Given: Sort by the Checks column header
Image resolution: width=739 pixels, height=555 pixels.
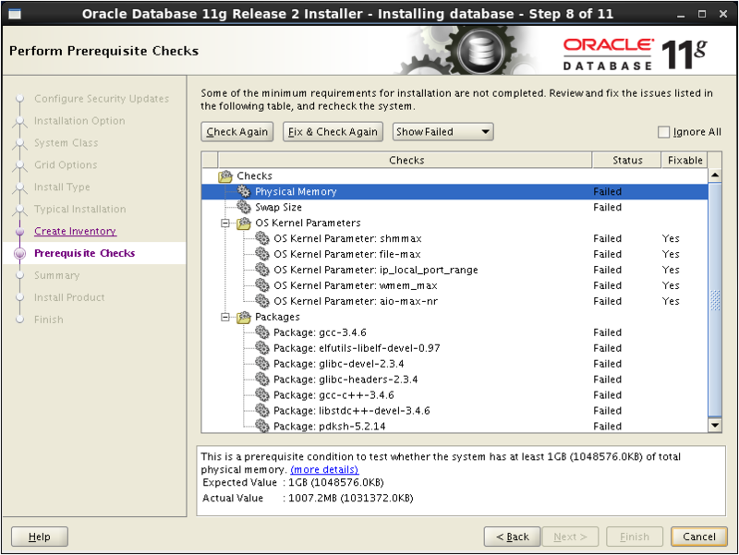Looking at the screenshot, I should coord(405,160).
